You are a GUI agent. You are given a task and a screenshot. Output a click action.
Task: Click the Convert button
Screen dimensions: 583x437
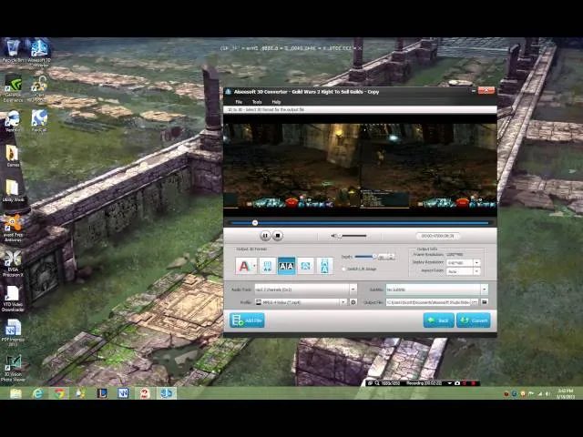474,320
